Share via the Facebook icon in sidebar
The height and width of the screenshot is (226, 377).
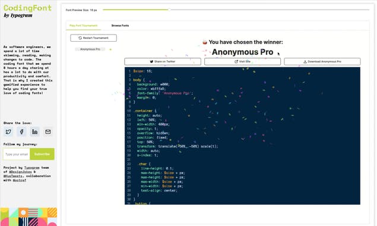tap(21, 132)
